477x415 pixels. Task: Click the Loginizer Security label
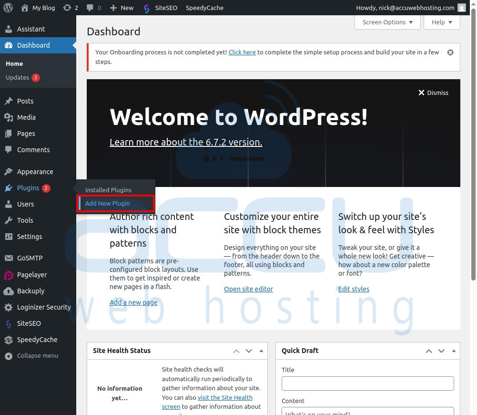(44, 307)
